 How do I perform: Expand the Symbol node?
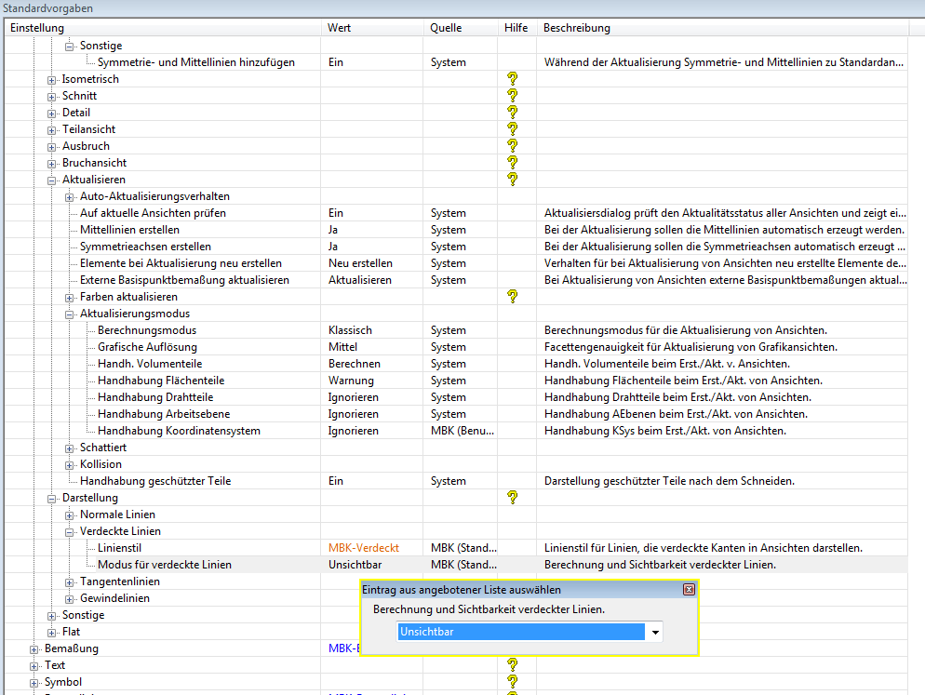[34, 683]
